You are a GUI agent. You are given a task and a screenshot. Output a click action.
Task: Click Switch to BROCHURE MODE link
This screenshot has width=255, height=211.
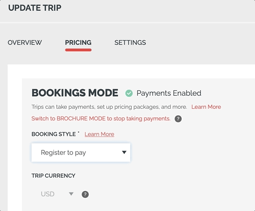tap(101, 119)
